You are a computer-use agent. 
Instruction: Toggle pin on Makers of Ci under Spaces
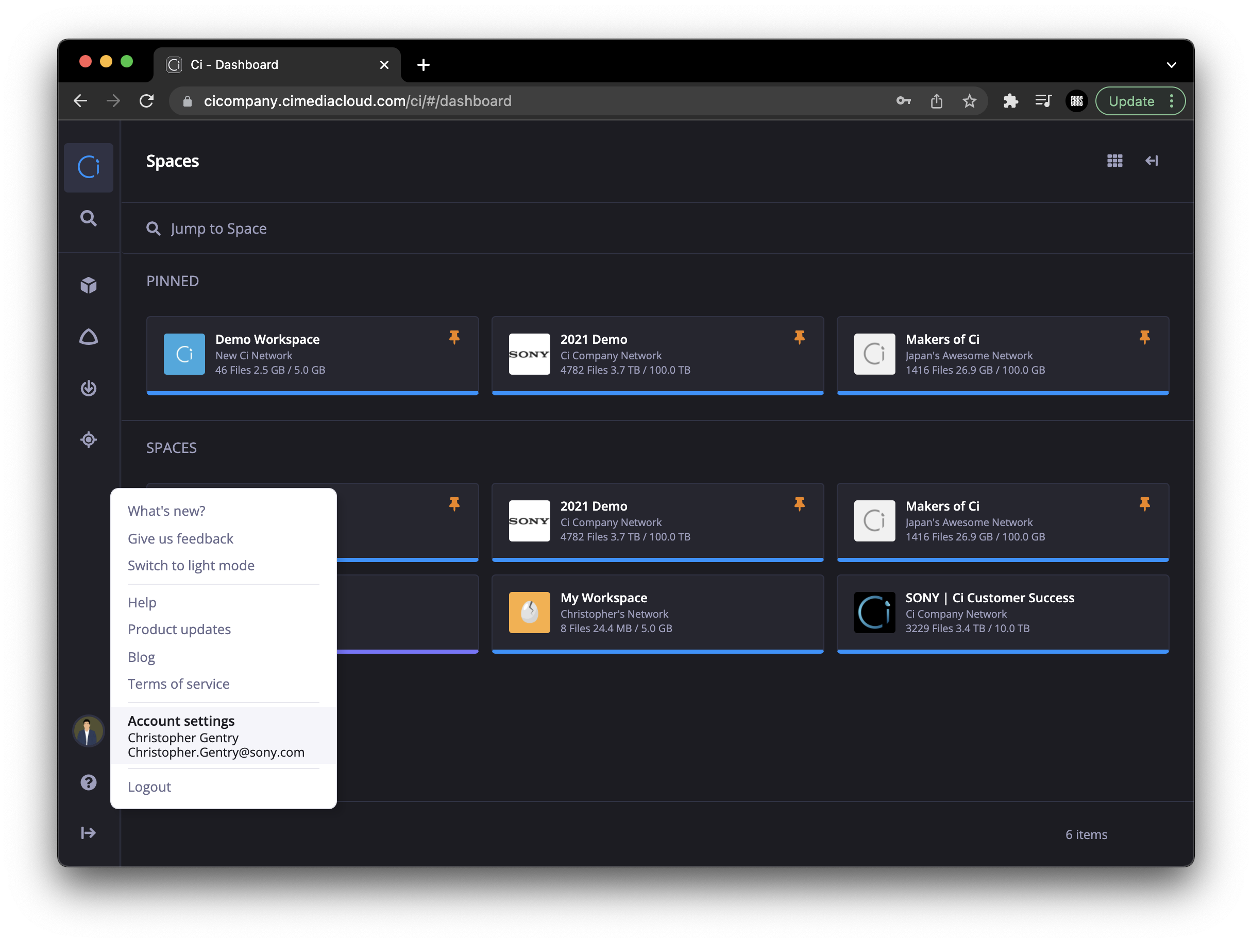tap(1144, 504)
